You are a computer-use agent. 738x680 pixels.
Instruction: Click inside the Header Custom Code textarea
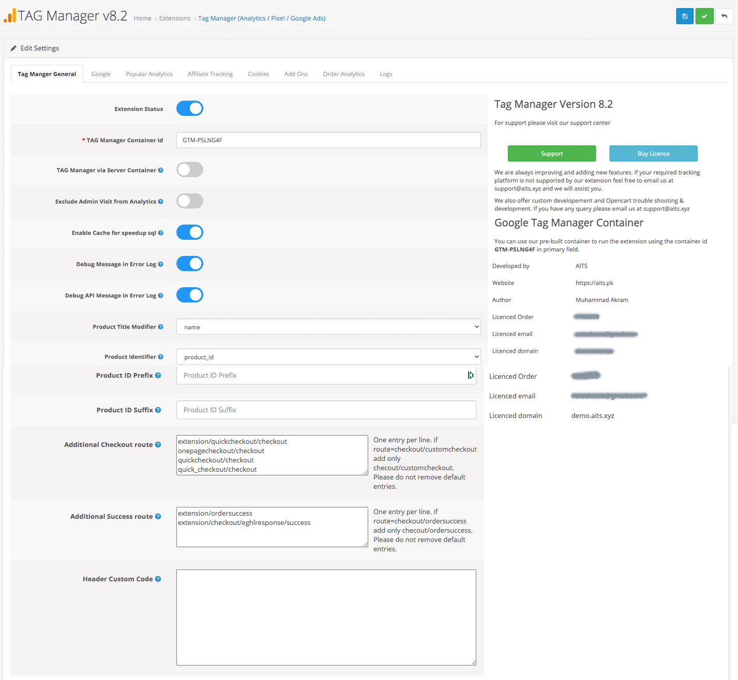click(326, 617)
